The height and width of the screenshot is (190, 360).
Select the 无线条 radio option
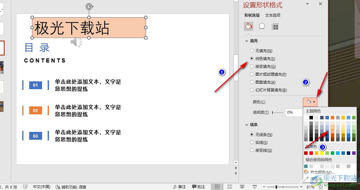pyautogui.click(x=252, y=134)
